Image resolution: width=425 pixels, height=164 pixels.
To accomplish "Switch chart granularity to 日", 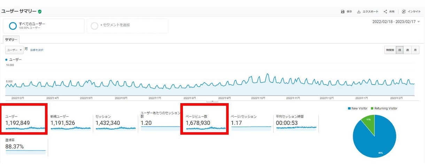I will click(400, 50).
